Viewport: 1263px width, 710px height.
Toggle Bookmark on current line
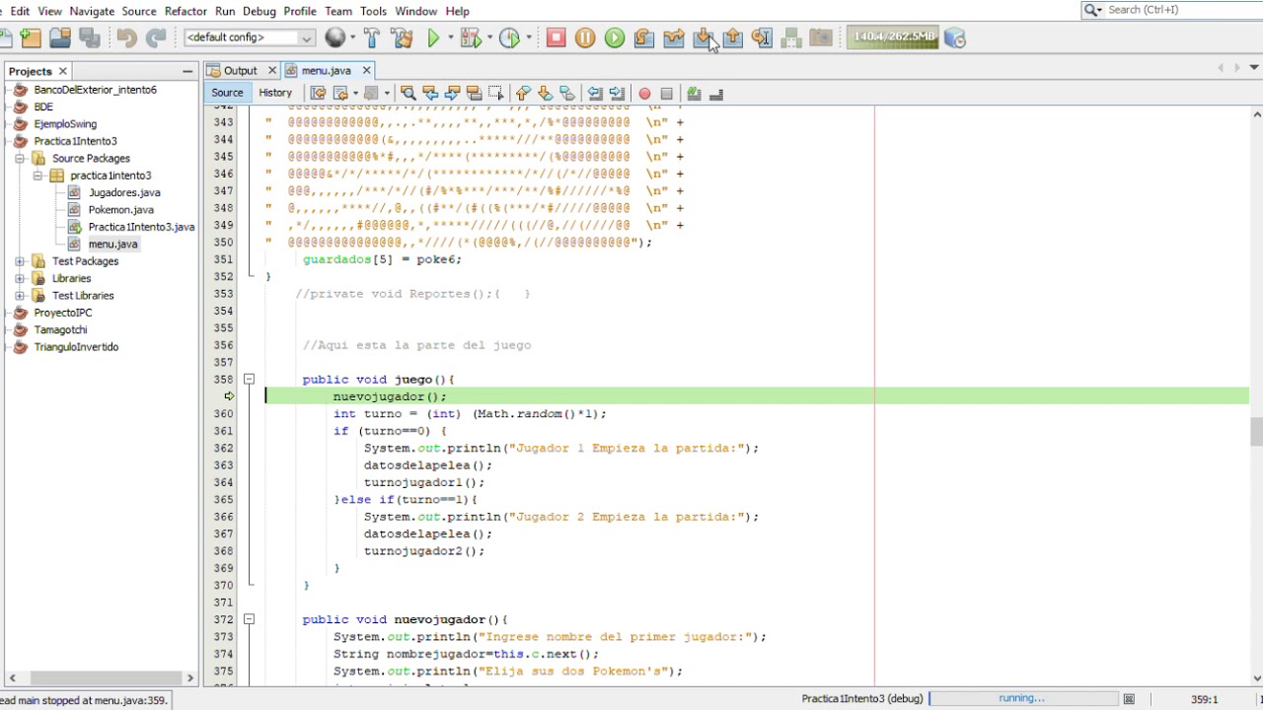tap(566, 94)
